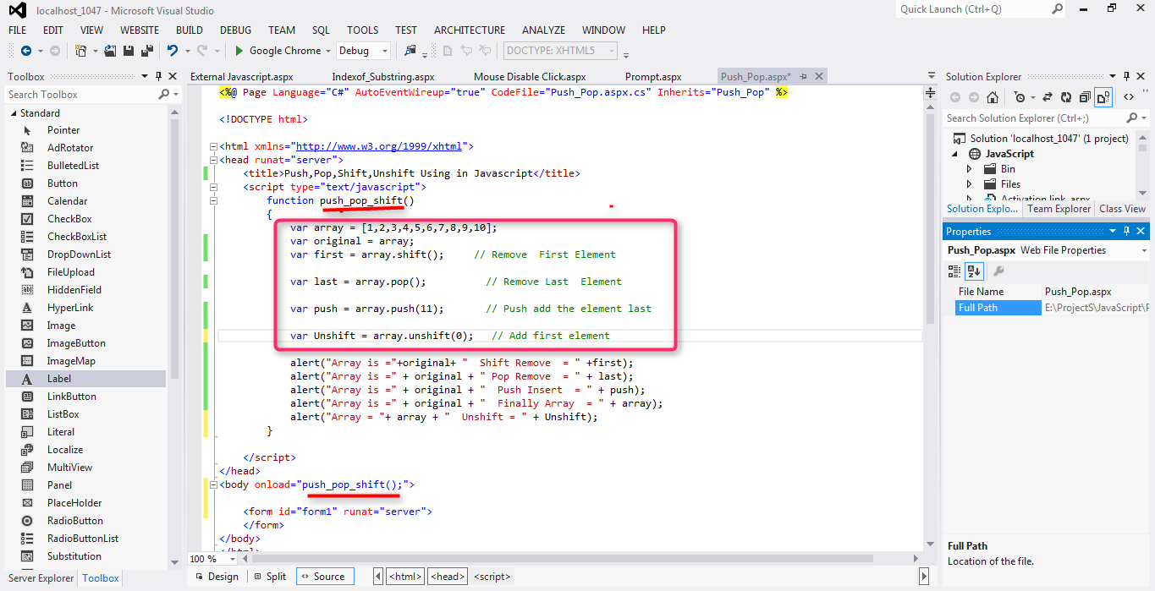Click the Collapse All icon in Solution Explorer

coord(1084,97)
